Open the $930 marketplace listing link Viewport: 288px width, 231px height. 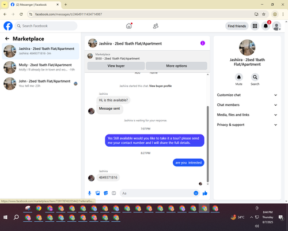118,58
